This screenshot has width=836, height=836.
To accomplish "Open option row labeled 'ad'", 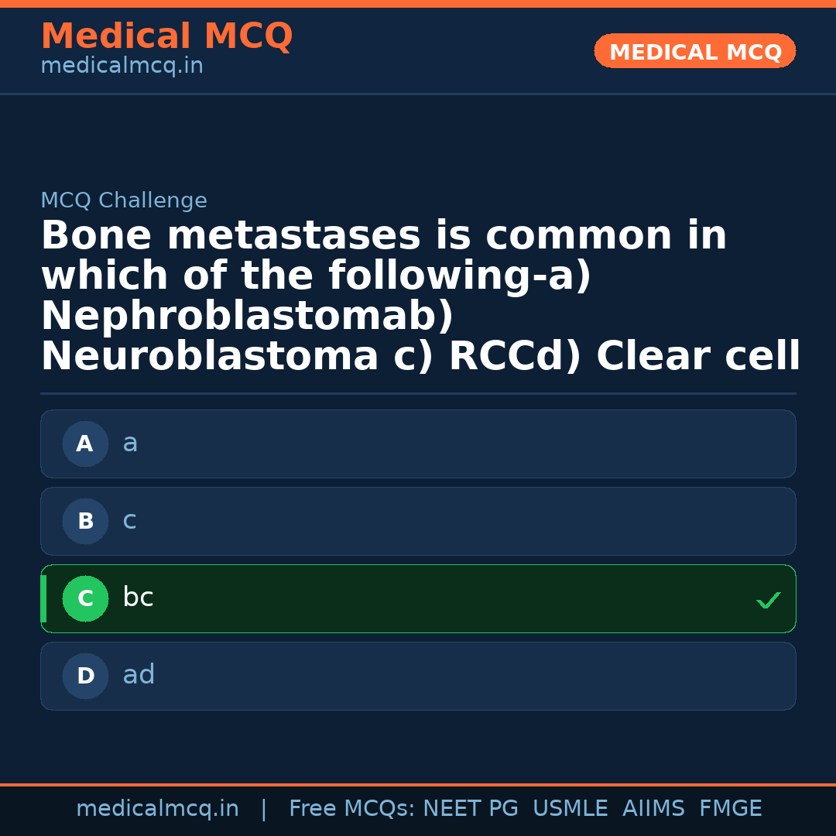I will (418, 676).
